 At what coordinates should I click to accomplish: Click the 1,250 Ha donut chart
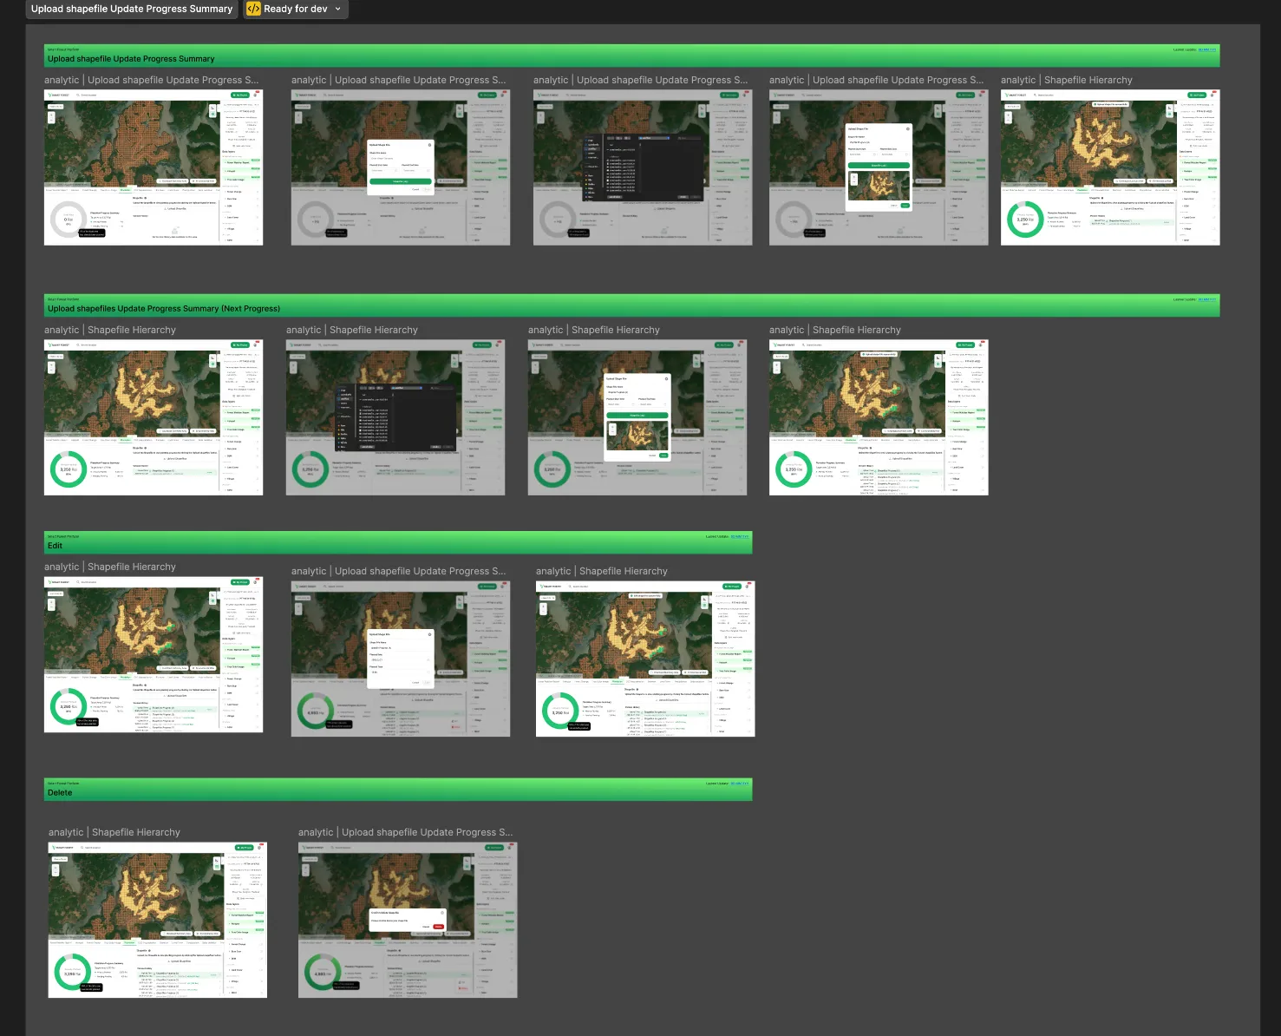tap(1025, 220)
